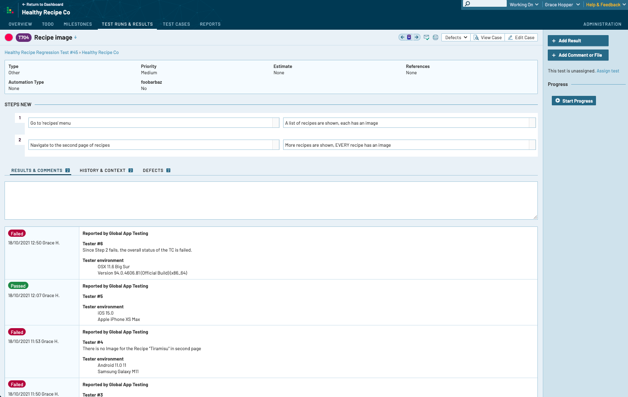This screenshot has width=628, height=397.
Task: Click the red failed status circle
Action: pyautogui.click(x=9, y=37)
